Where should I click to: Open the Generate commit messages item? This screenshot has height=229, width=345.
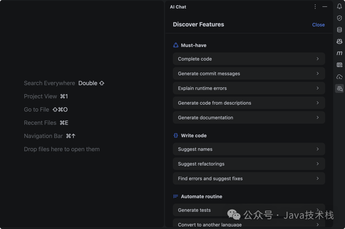(x=249, y=74)
